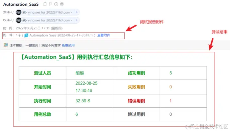Viewport: 230px width, 131px height.
Task: Click the 用例总数 table cell
Action: coord(43,114)
